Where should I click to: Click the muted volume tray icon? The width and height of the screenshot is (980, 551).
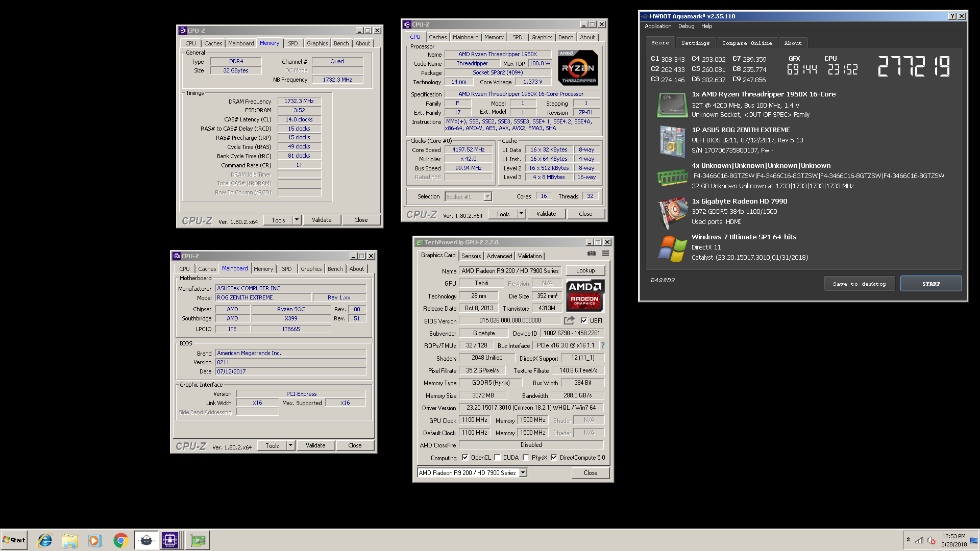(x=932, y=540)
